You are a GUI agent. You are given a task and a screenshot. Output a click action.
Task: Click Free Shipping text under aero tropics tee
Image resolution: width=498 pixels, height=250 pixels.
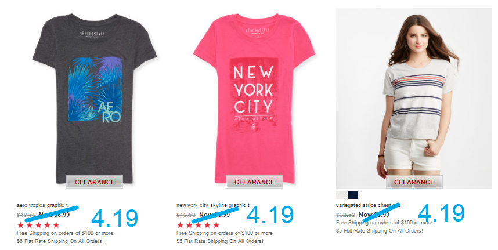(x=65, y=233)
